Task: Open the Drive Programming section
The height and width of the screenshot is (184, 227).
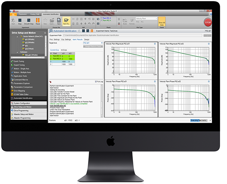Action: (x=29, y=110)
